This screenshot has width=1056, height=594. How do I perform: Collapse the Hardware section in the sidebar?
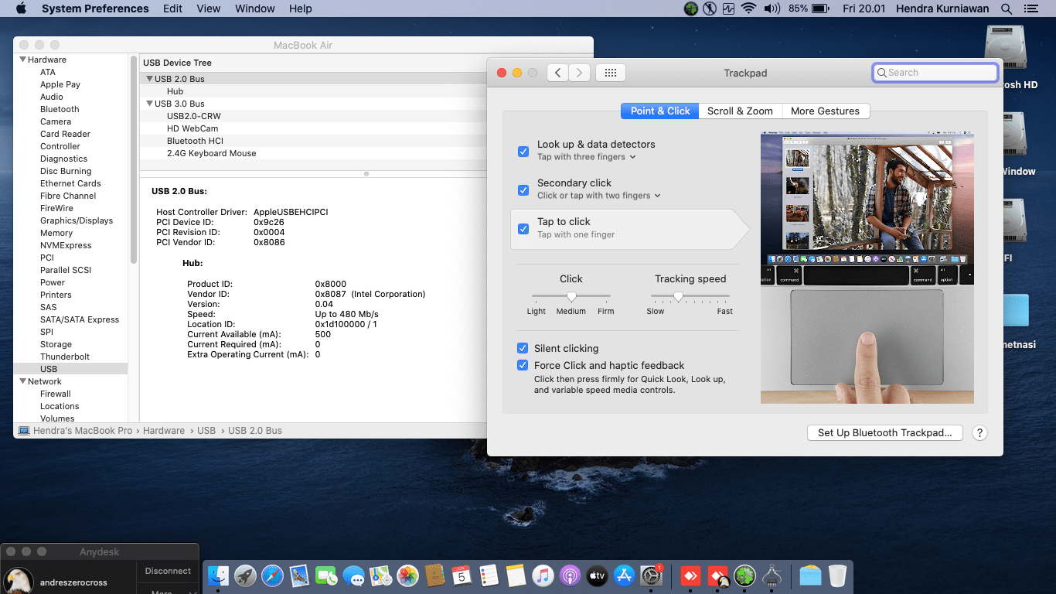(22, 60)
